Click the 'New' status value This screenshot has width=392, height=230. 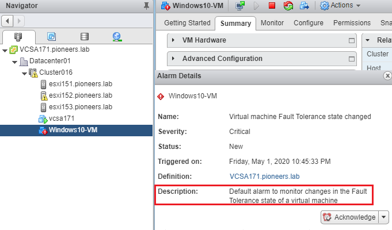236,147
